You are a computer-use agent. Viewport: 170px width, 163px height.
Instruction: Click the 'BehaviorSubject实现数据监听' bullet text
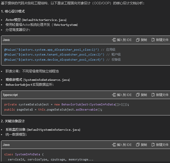[x=30, y=85]
